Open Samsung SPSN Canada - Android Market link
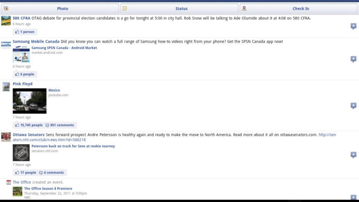Screen dimensions: 359x202 64,48
